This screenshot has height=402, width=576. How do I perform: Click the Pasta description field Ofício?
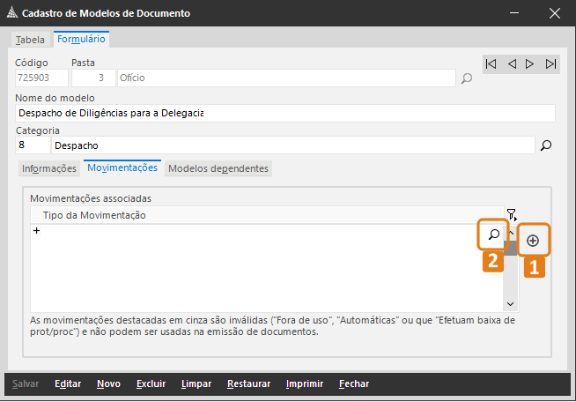(x=286, y=78)
